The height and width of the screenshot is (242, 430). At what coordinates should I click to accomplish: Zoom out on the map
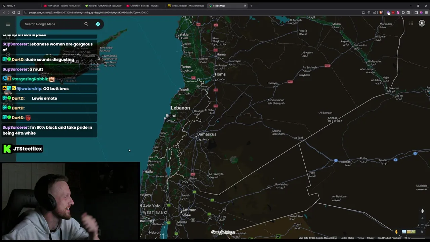pyautogui.click(x=422, y=224)
